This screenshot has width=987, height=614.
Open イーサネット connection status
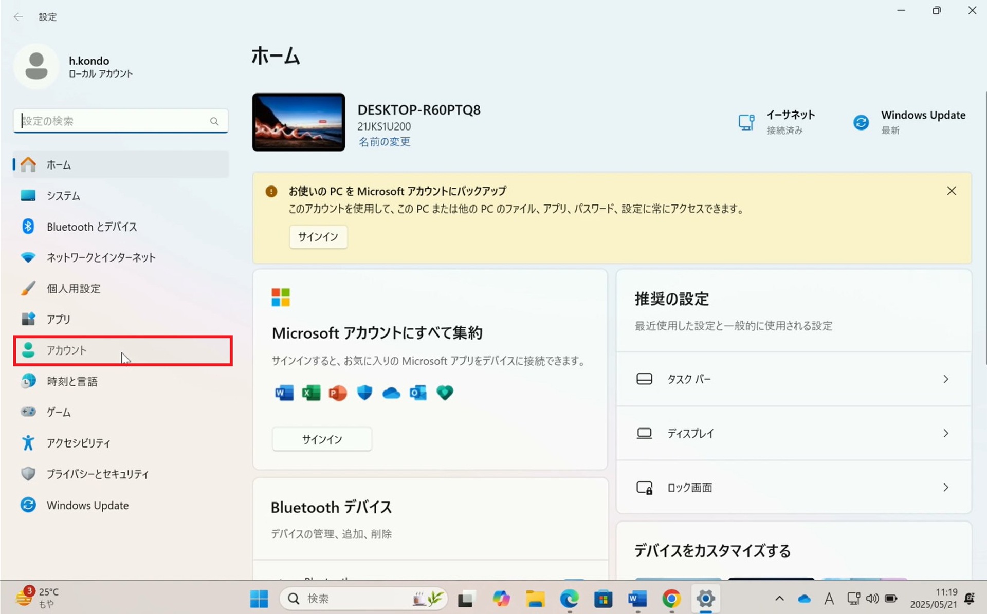coord(777,122)
